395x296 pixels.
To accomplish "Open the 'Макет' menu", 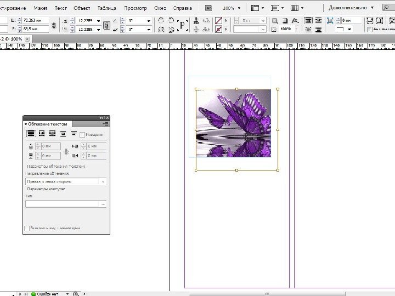I will tap(40, 8).
